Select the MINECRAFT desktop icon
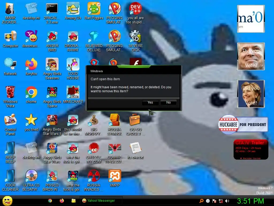Viewport: 274px width, 206px height. (x=73, y=95)
